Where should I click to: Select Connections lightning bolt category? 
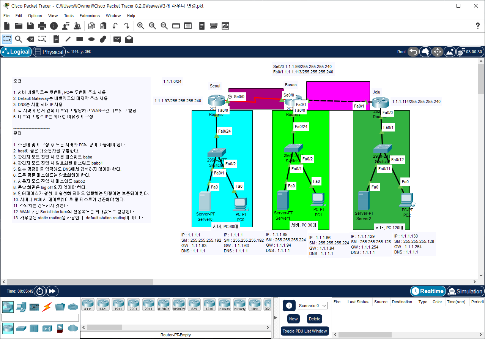(x=47, y=307)
